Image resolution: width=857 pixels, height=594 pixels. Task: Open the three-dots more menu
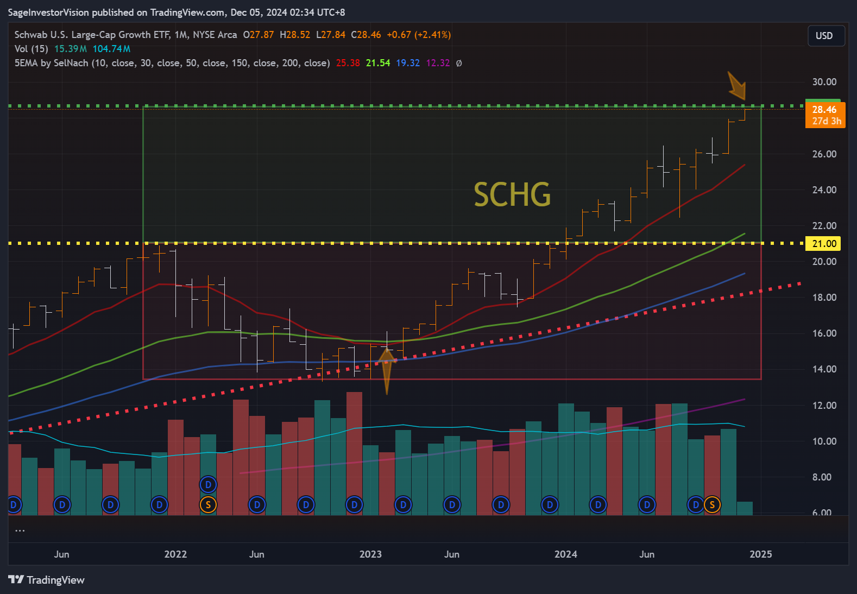tap(20, 530)
